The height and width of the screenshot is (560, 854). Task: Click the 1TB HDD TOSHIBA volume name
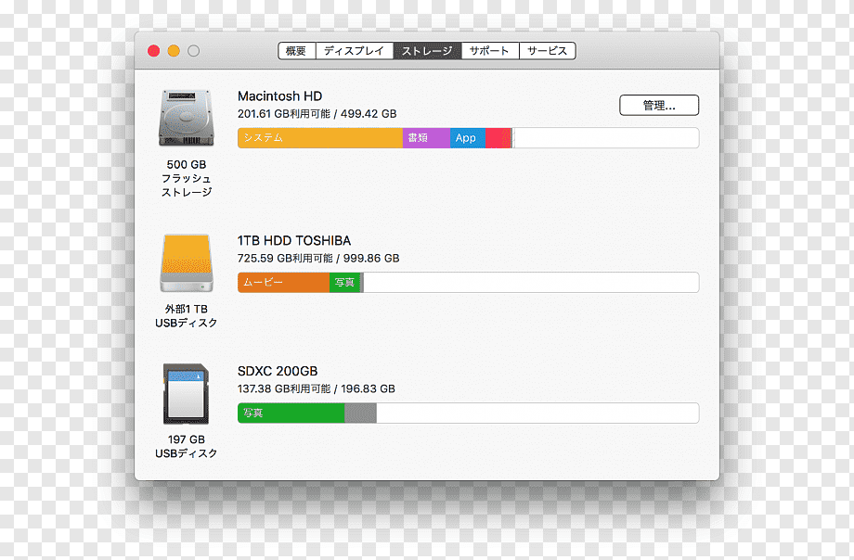[294, 240]
